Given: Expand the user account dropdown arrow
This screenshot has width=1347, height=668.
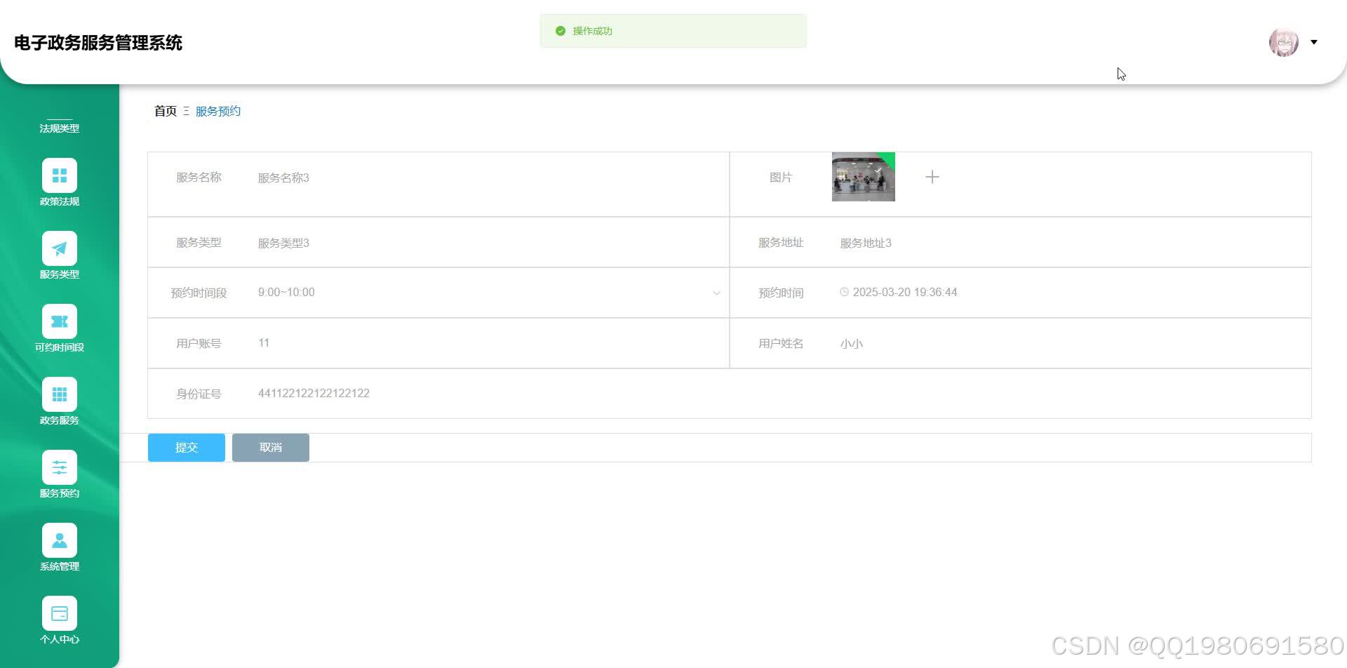Looking at the screenshot, I should pyautogui.click(x=1314, y=42).
